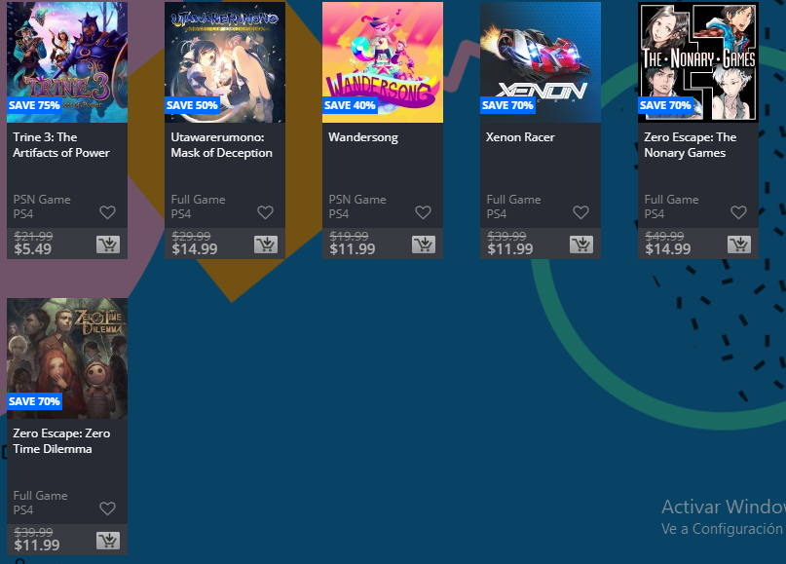Screen dimensions: 786x564
Task: Add Wandersong to cart
Action: click(424, 244)
